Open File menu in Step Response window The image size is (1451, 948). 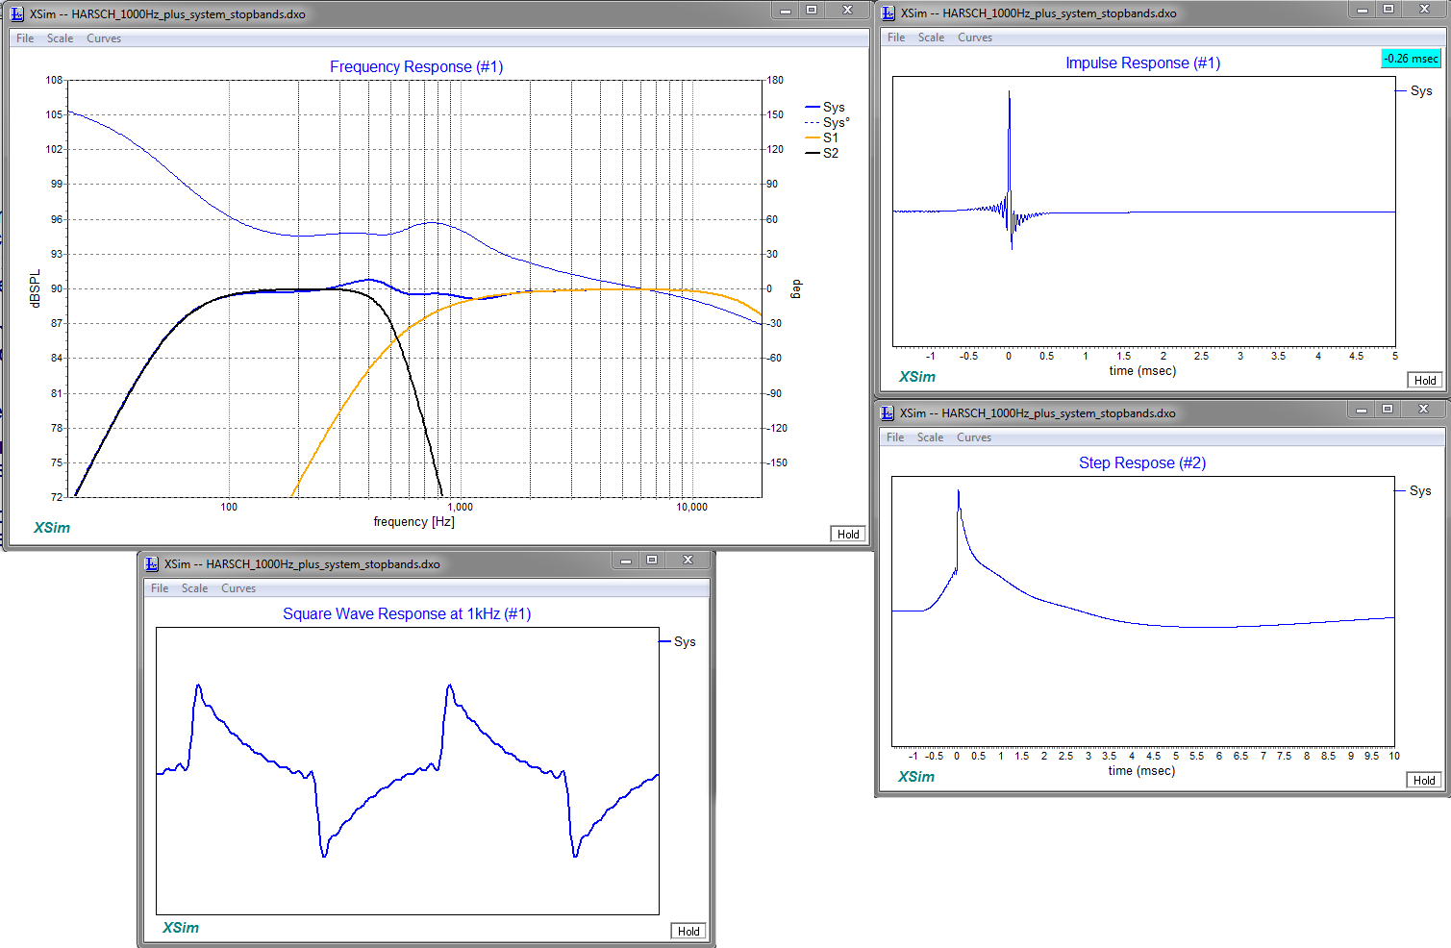coord(895,437)
